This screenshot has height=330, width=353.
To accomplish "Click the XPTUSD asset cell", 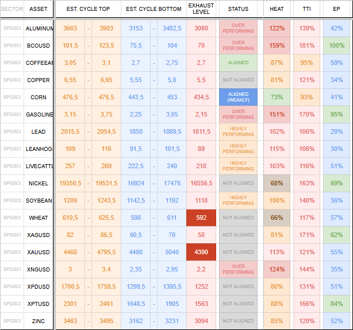I will 39,304.
